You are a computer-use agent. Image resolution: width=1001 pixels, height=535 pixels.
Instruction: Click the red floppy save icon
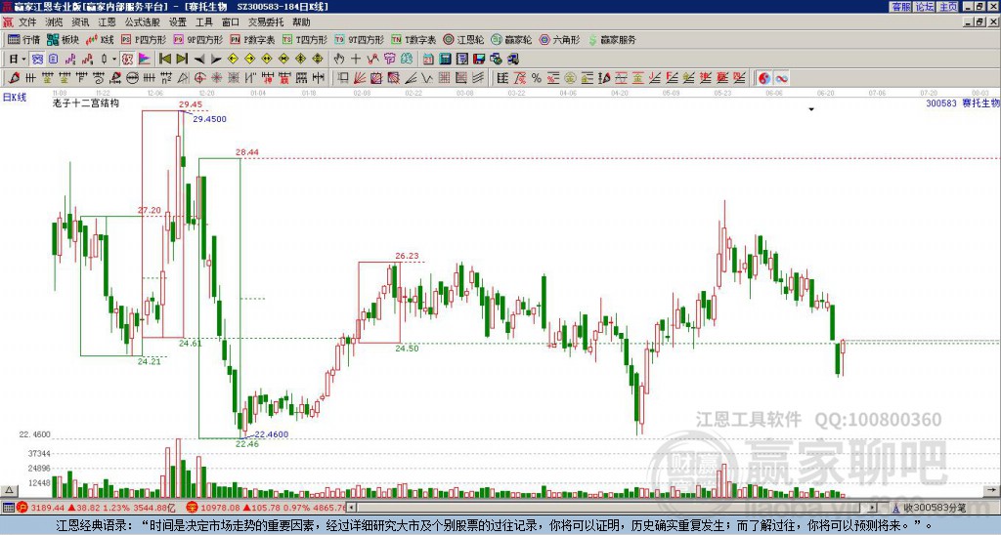[479, 60]
